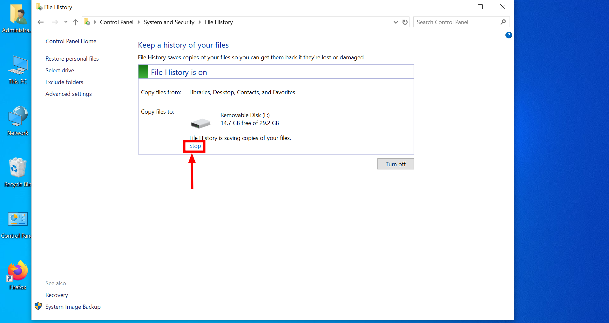
Task: Click the File History address bar icon
Action: pos(87,22)
